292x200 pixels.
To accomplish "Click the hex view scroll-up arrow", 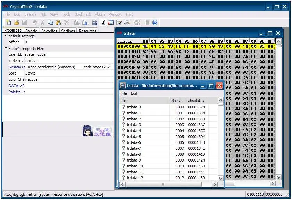I will [x=278, y=41].
